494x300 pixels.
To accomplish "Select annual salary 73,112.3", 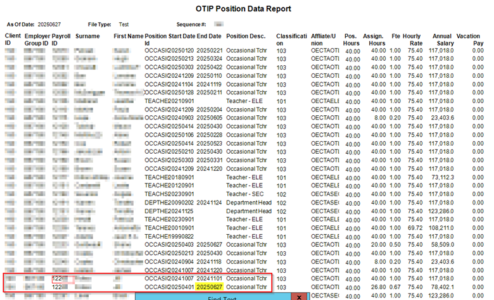I will pyautogui.click(x=443, y=177).
